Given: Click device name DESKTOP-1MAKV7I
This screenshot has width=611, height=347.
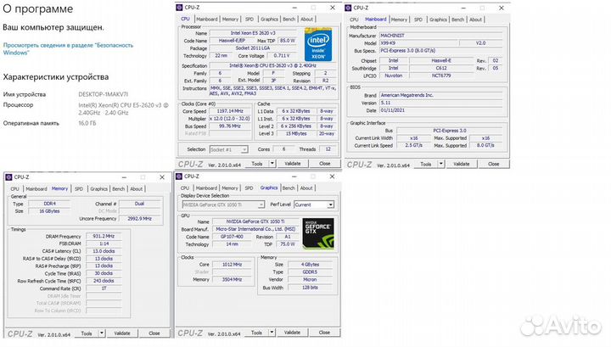Looking at the screenshot, I should tap(103, 94).
